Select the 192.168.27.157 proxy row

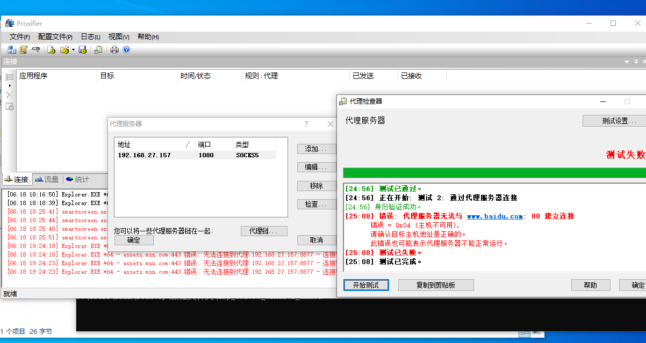point(196,155)
